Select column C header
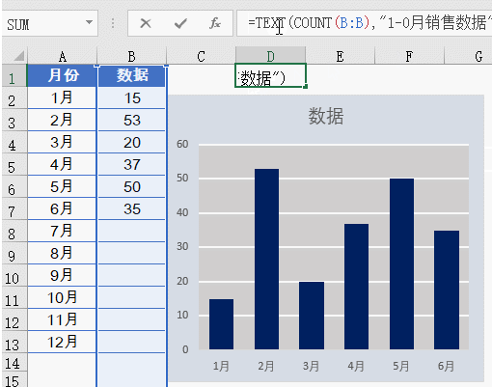The image size is (492, 387). coord(201,56)
